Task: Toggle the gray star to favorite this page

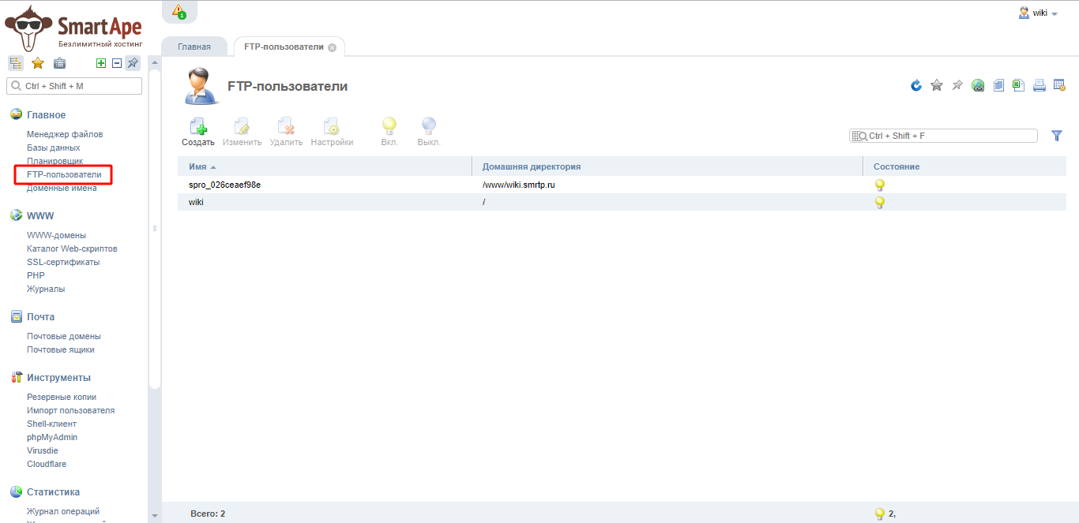Action: point(937,85)
